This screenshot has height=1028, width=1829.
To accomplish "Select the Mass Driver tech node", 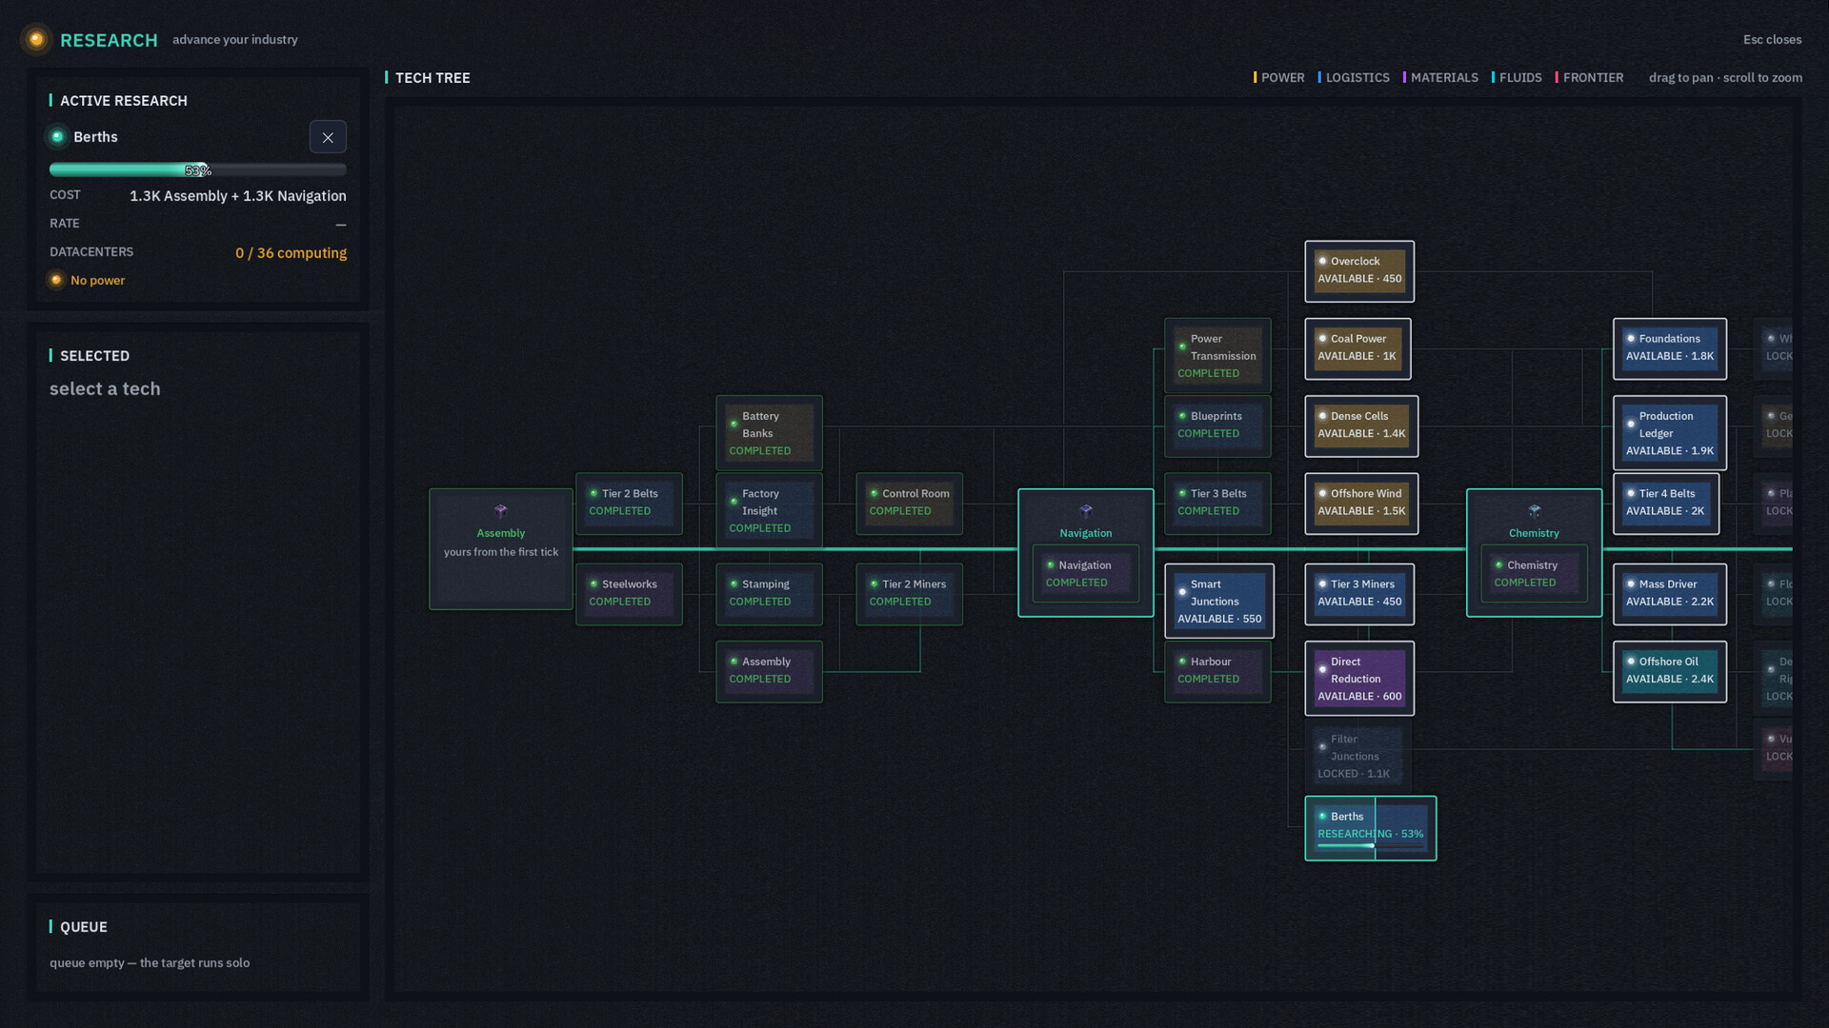I will coord(1670,595).
